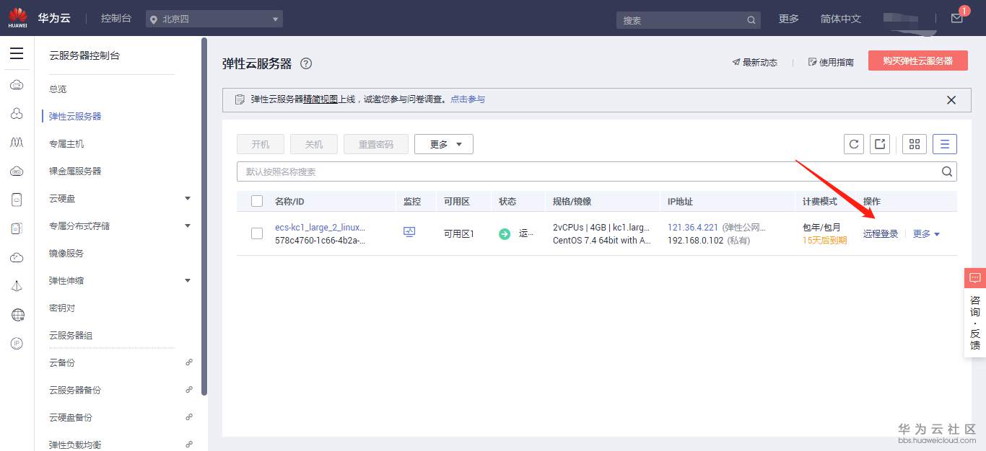The image size is (986, 451).
Task: Expand 弹性伸缩 submenu arrow
Action: [188, 280]
